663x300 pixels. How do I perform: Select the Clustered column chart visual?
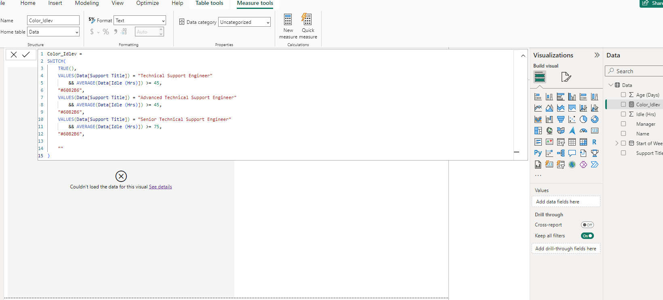572,97
